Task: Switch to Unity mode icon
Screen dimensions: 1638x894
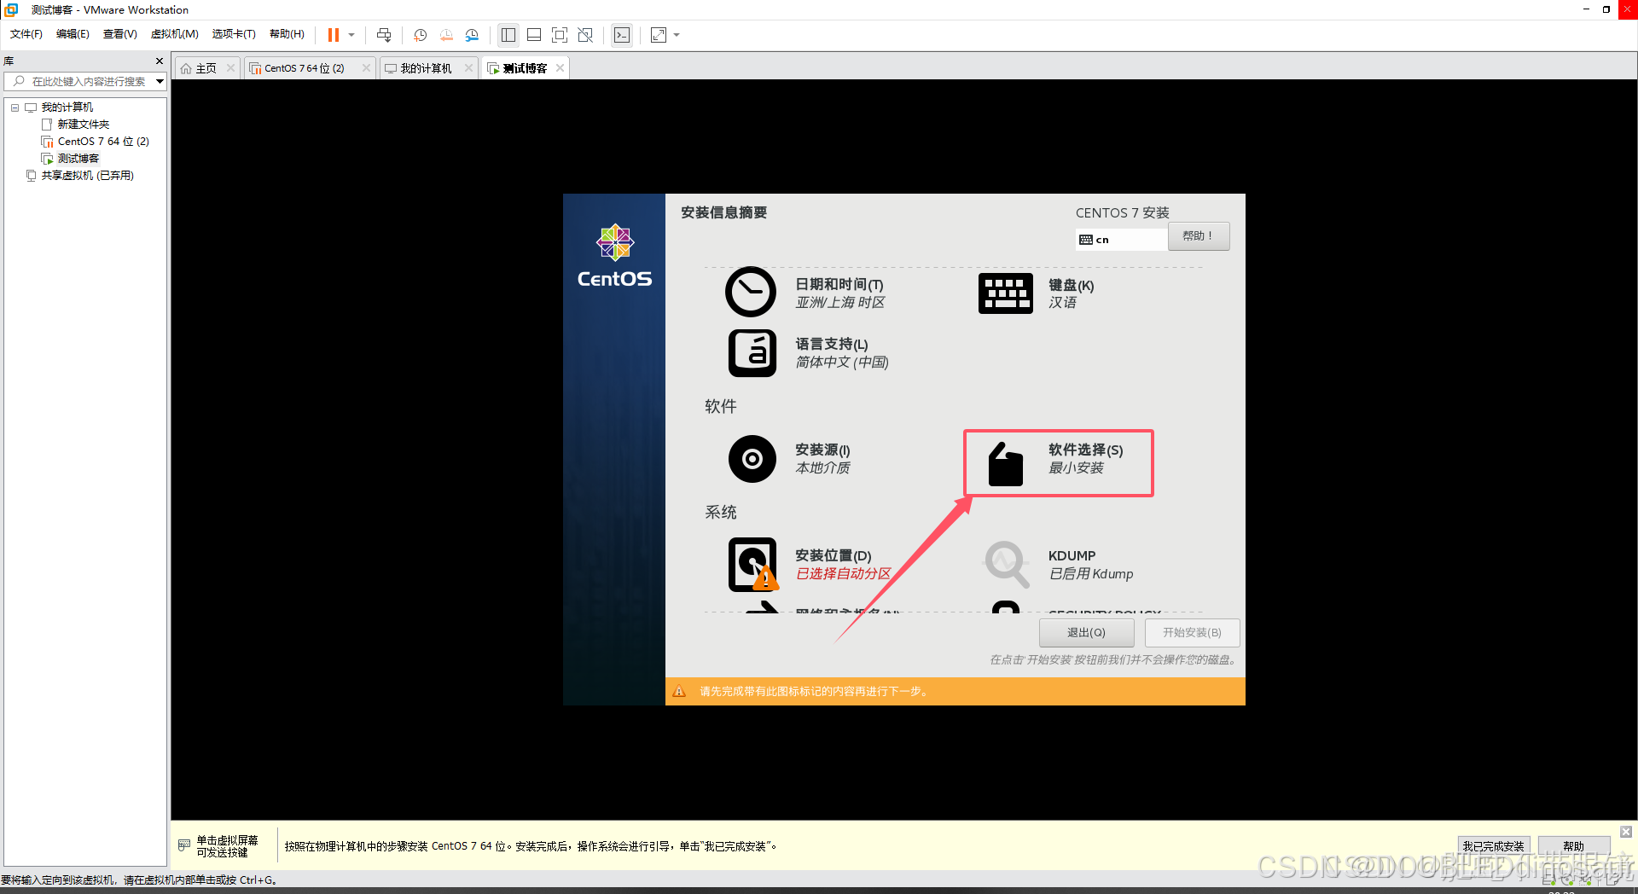Action: (585, 35)
